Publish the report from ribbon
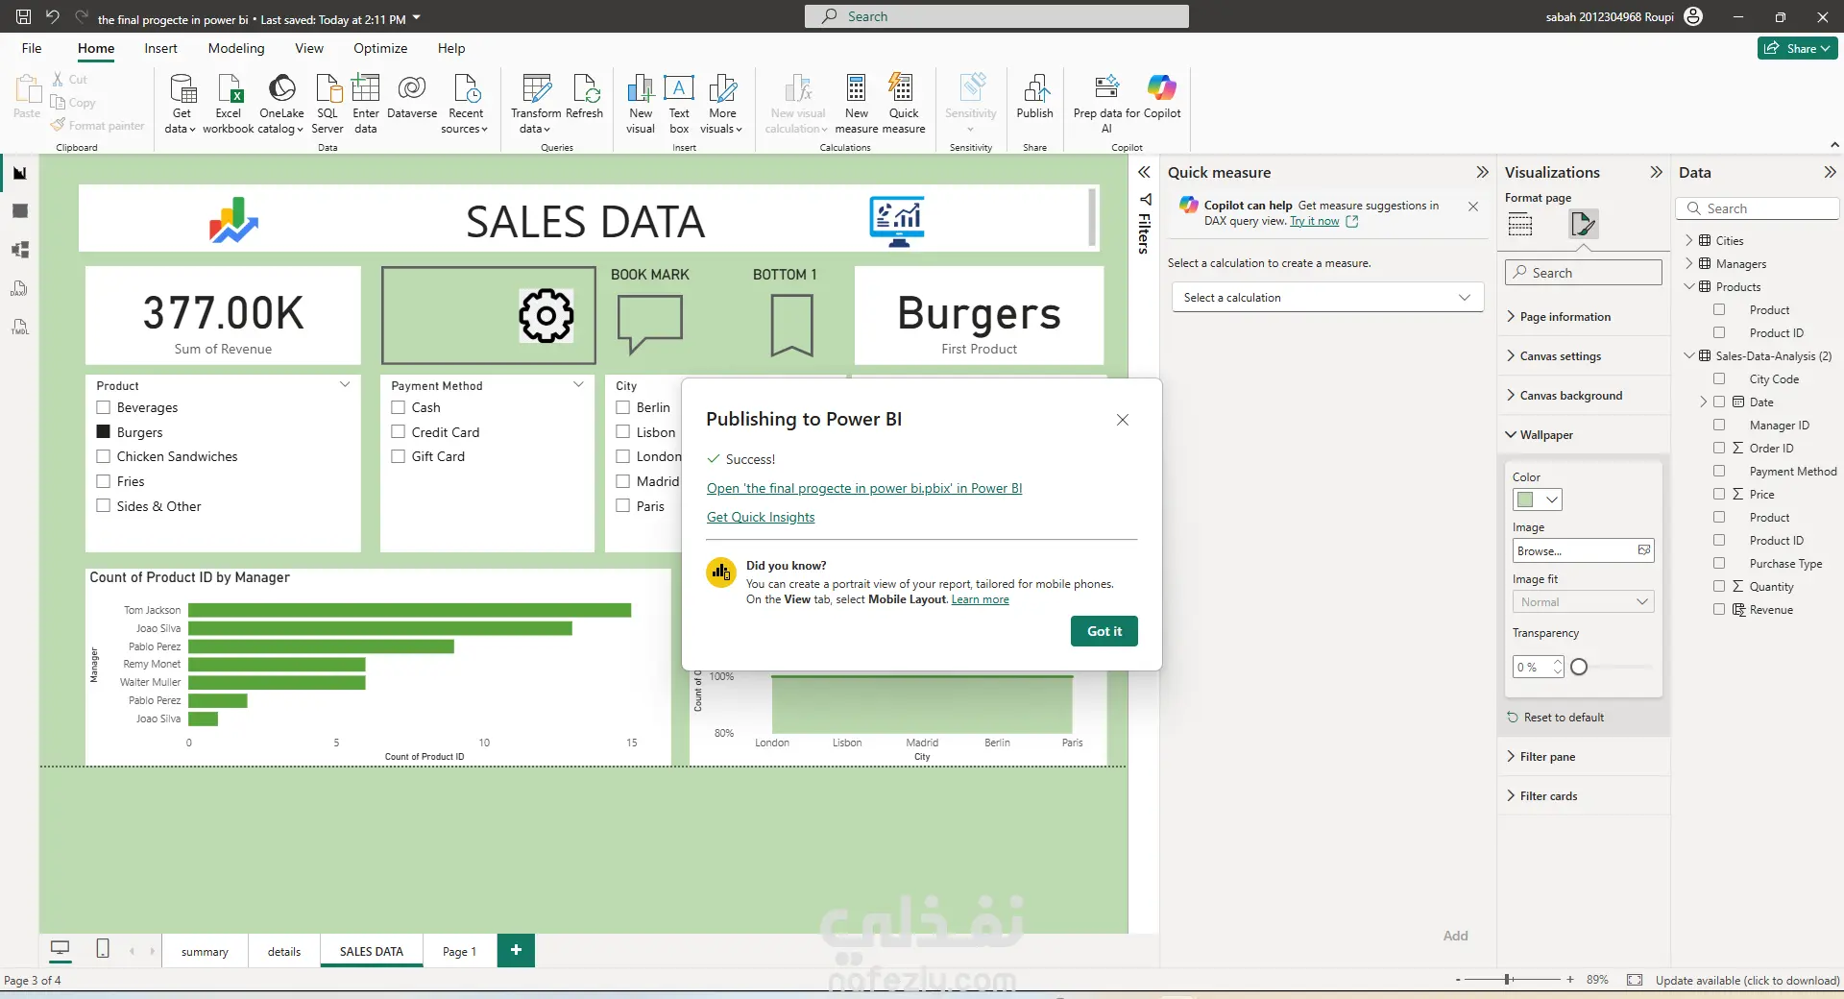1844x999 pixels. click(x=1035, y=96)
